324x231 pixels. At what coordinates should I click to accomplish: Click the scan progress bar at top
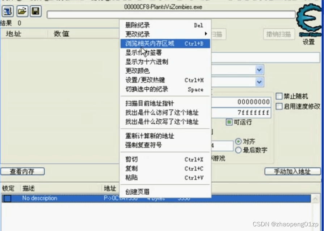click(171, 15)
